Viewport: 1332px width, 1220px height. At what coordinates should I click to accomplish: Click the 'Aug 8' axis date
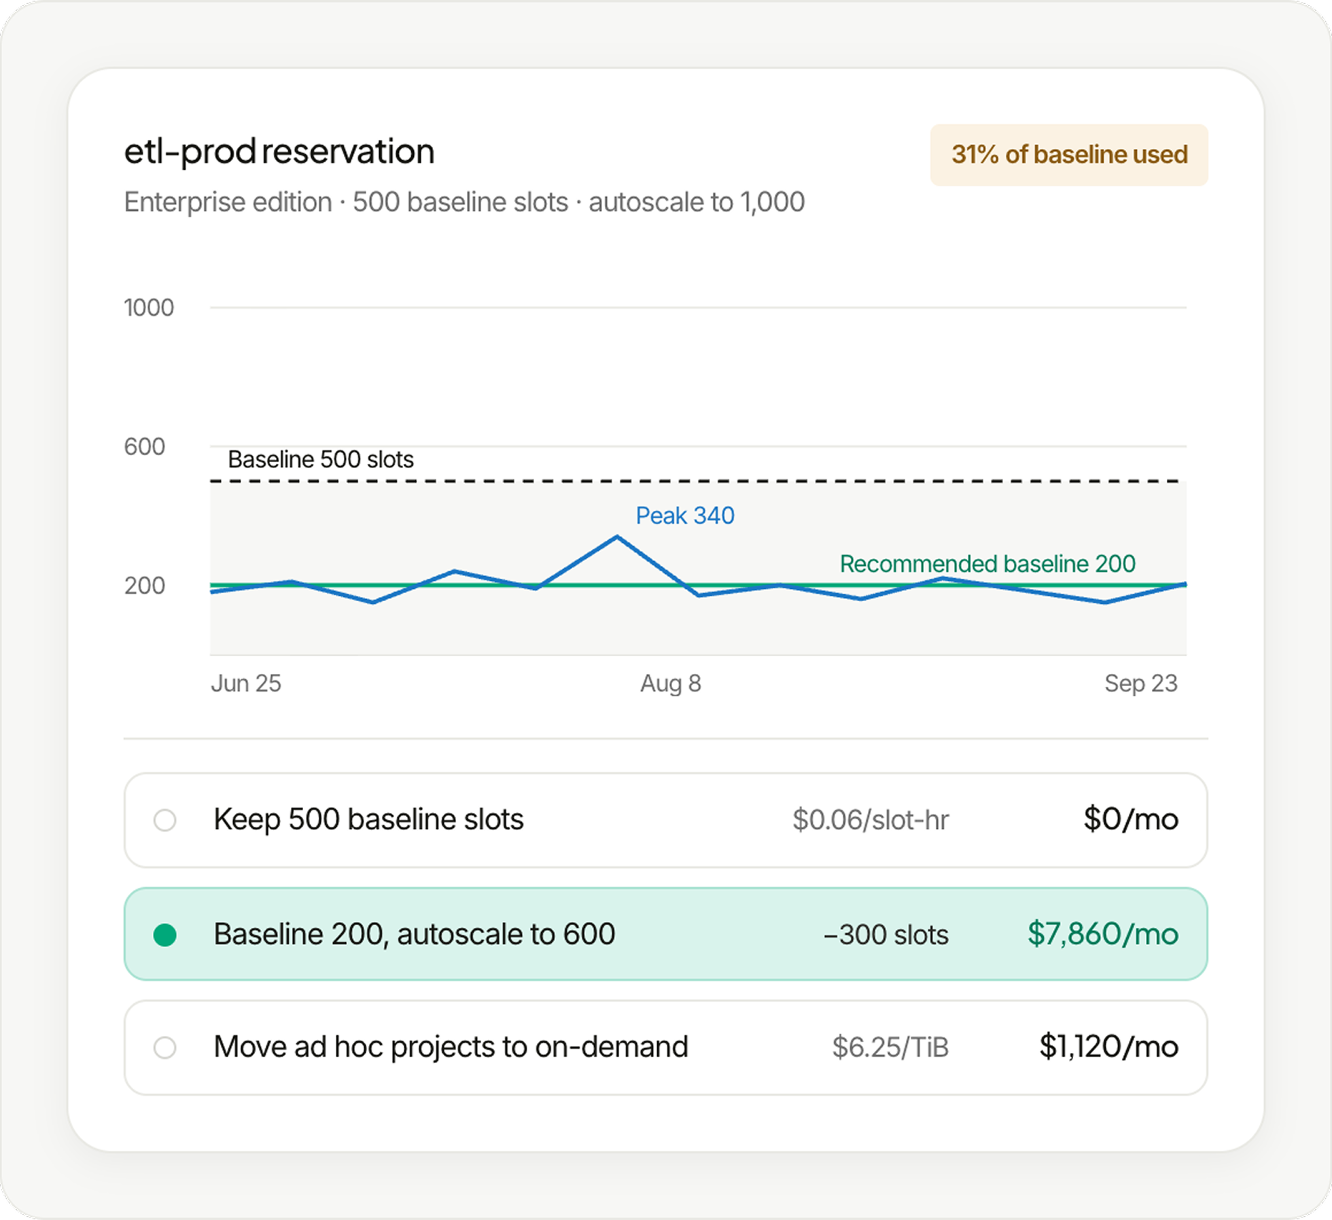(671, 683)
